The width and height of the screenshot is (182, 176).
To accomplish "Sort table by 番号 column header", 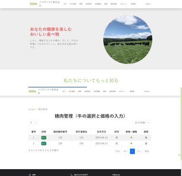I will pos(34,132).
